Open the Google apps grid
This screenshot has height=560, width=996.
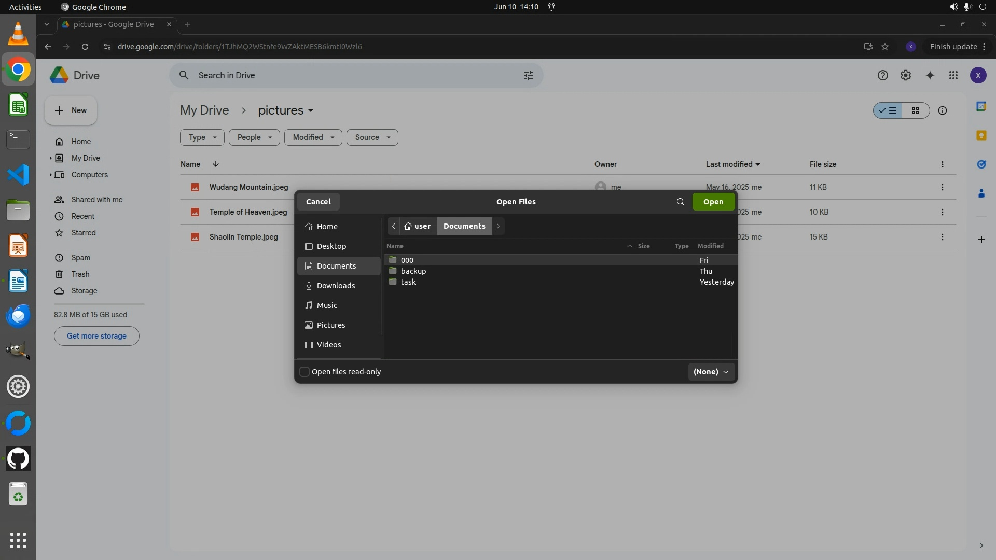click(x=953, y=75)
